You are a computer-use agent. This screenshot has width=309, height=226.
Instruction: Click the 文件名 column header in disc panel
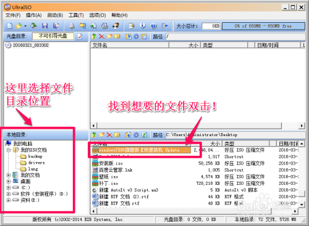130,45
